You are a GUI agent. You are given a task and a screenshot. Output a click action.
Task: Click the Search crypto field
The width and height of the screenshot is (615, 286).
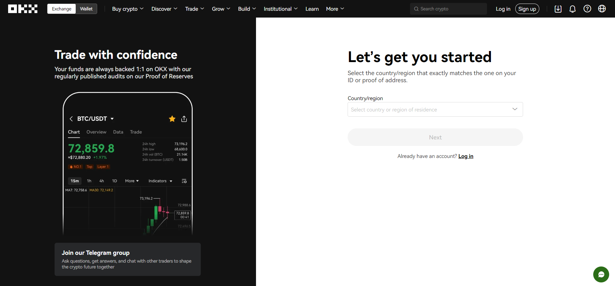point(448,9)
